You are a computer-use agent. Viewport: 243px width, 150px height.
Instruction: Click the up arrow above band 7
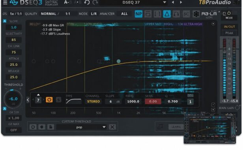point(38,95)
